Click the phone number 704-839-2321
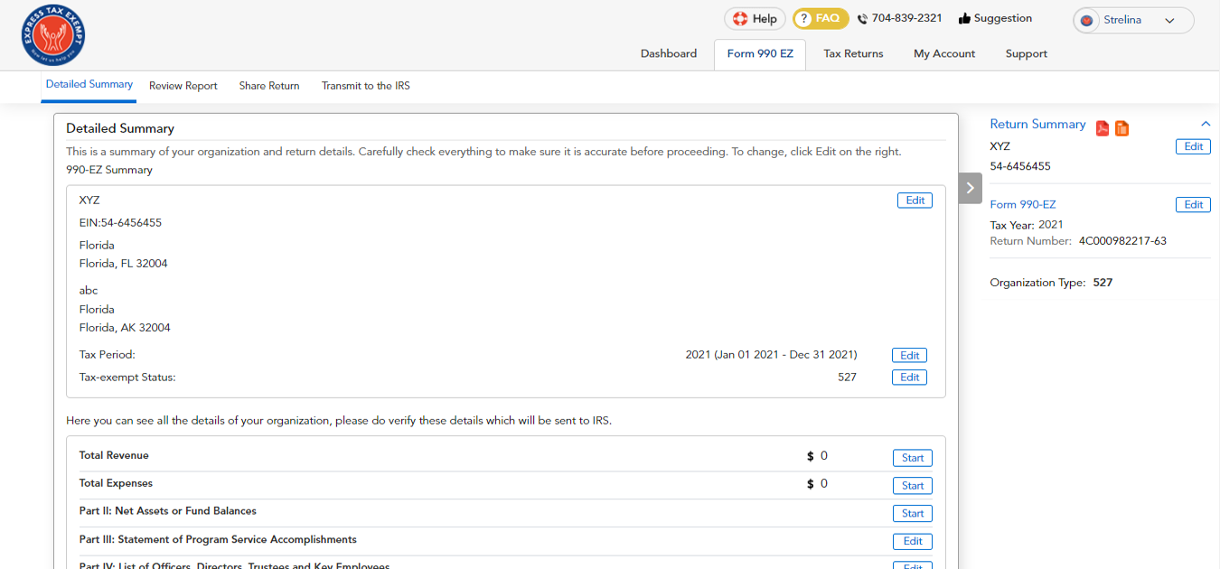 [x=899, y=19]
